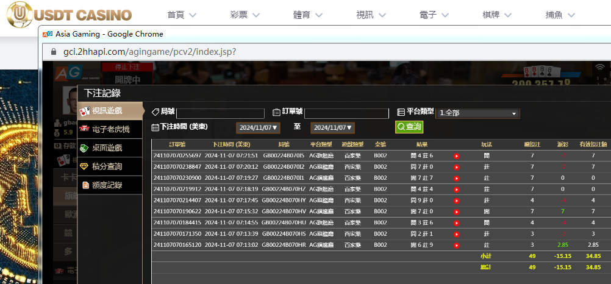This screenshot has width=611, height=284.
Task: Open the start date picker 2024/11/07
Action: point(258,128)
